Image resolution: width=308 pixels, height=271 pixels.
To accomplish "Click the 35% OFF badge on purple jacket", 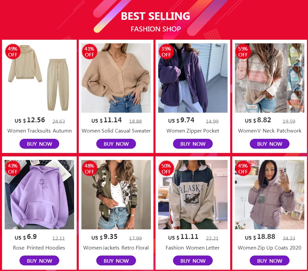I will [x=166, y=52].
